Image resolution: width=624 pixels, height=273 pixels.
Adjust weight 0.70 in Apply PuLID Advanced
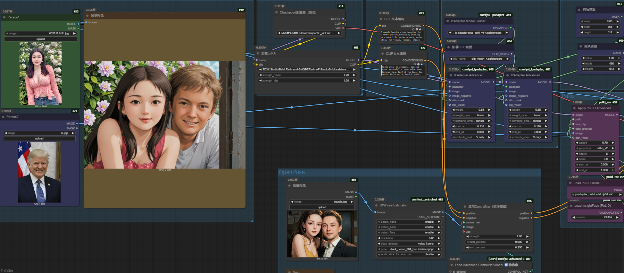coord(595,143)
